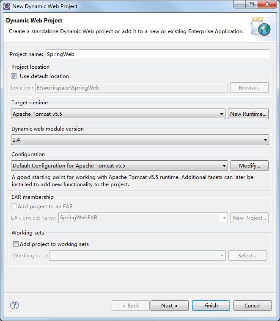Click Finish to create project

click(211, 305)
